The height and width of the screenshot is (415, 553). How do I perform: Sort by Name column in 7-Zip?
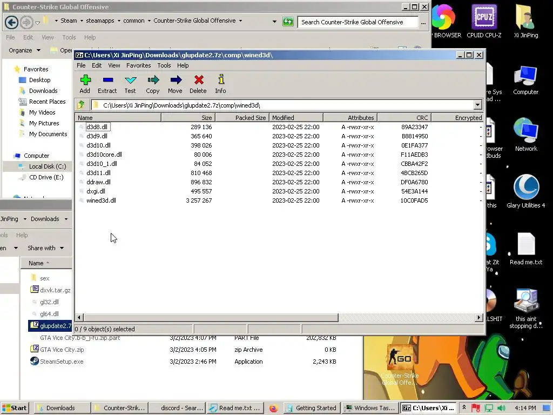pyautogui.click(x=118, y=117)
